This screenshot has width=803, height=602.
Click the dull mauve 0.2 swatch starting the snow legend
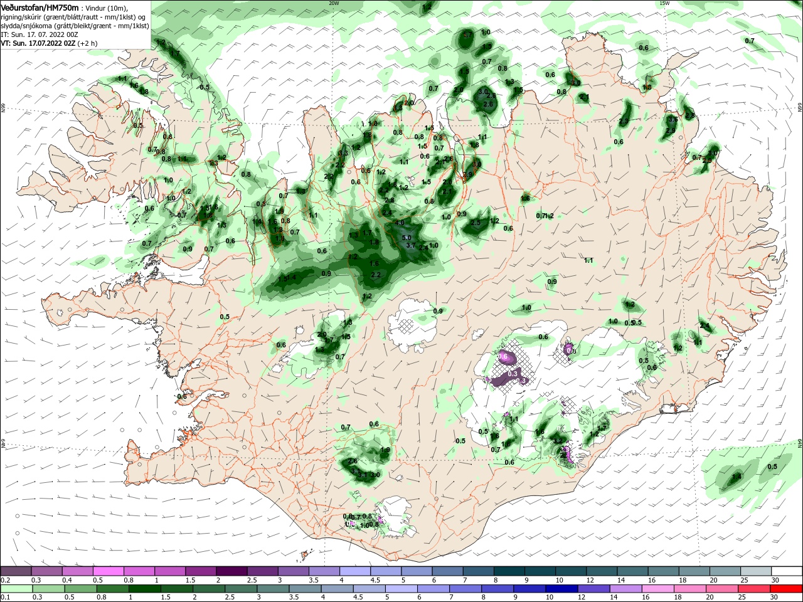point(17,571)
